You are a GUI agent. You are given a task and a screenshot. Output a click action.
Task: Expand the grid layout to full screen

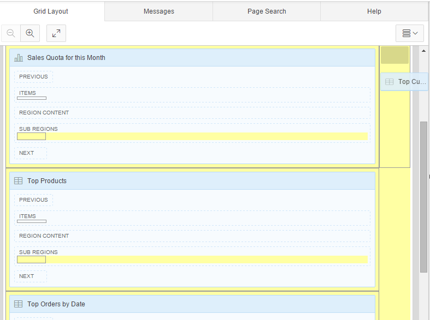56,33
